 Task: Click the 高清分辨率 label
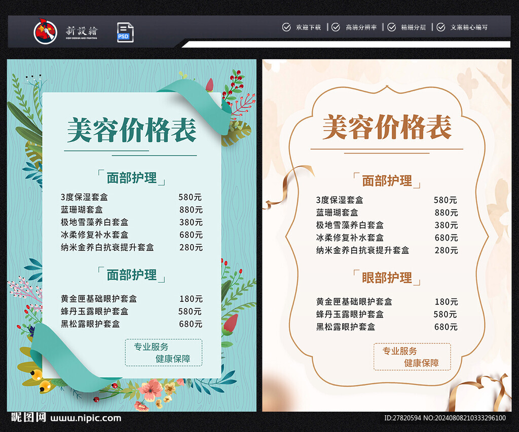tap(361, 27)
